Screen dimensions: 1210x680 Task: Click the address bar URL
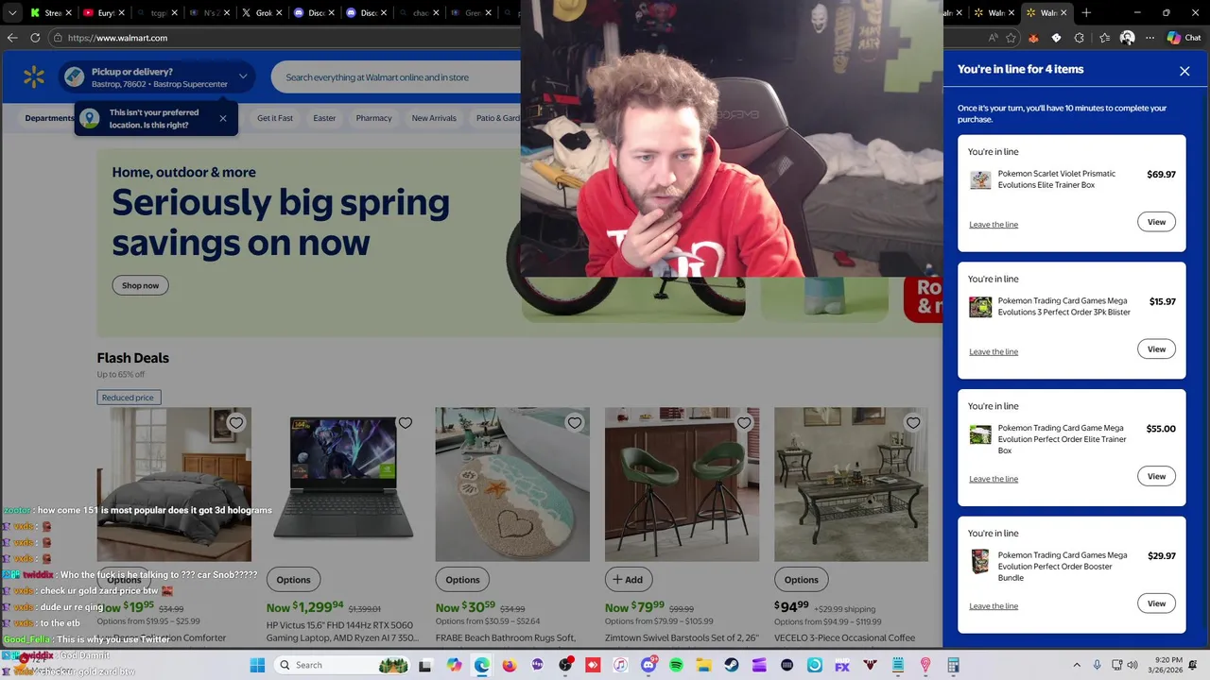tap(117, 38)
